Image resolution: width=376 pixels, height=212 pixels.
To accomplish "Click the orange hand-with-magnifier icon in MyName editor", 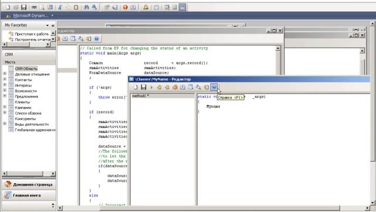I will pos(175,87).
